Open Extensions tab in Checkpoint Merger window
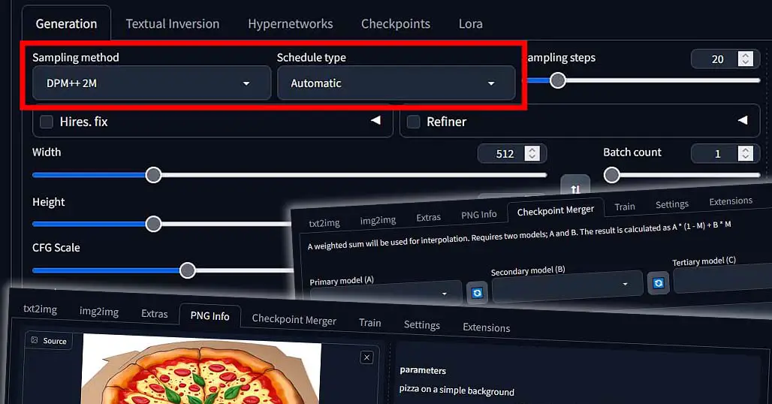The image size is (772, 404). pyautogui.click(x=731, y=200)
